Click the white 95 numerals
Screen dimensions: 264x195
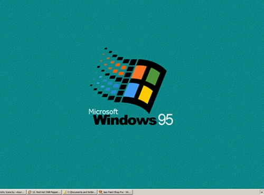(165, 120)
